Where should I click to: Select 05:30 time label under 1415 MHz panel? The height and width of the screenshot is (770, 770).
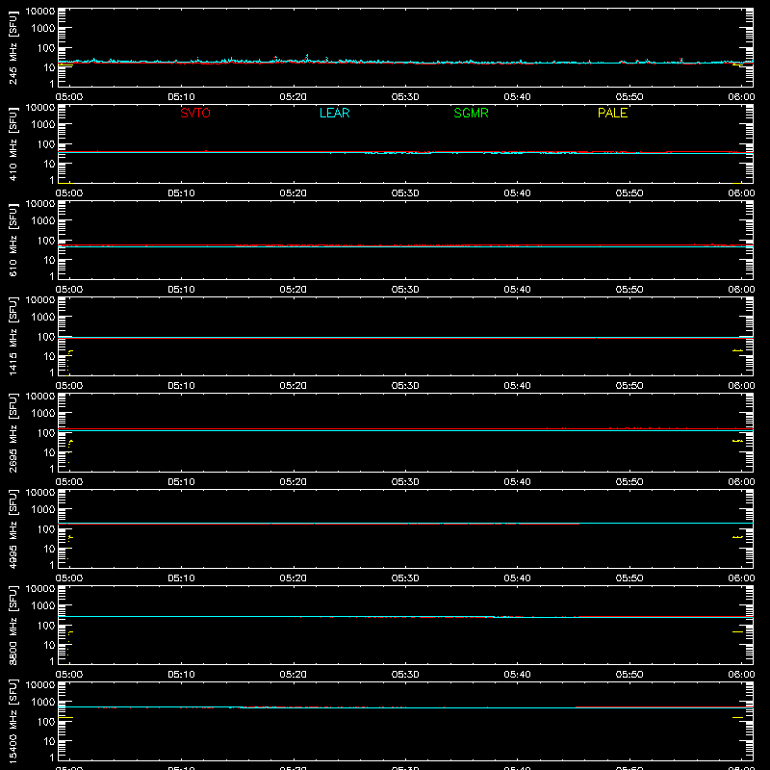pos(405,386)
